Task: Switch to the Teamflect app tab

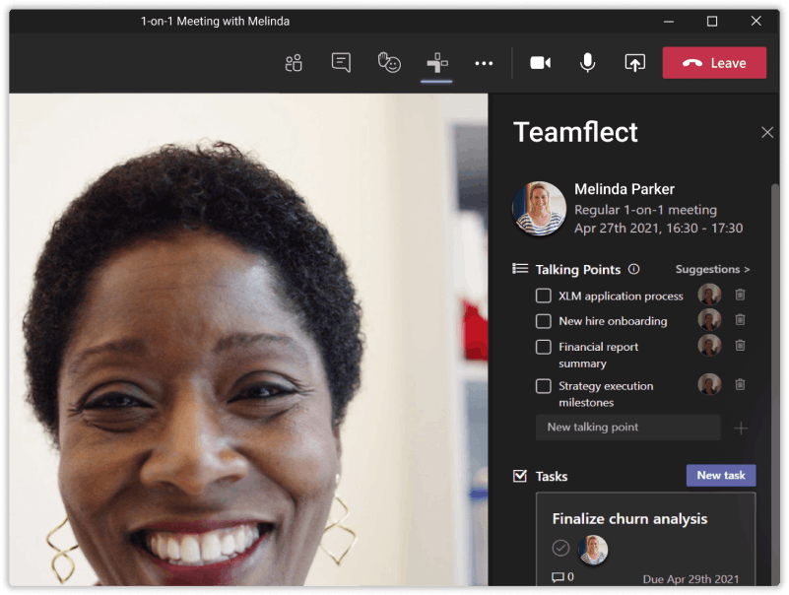Action: click(436, 62)
